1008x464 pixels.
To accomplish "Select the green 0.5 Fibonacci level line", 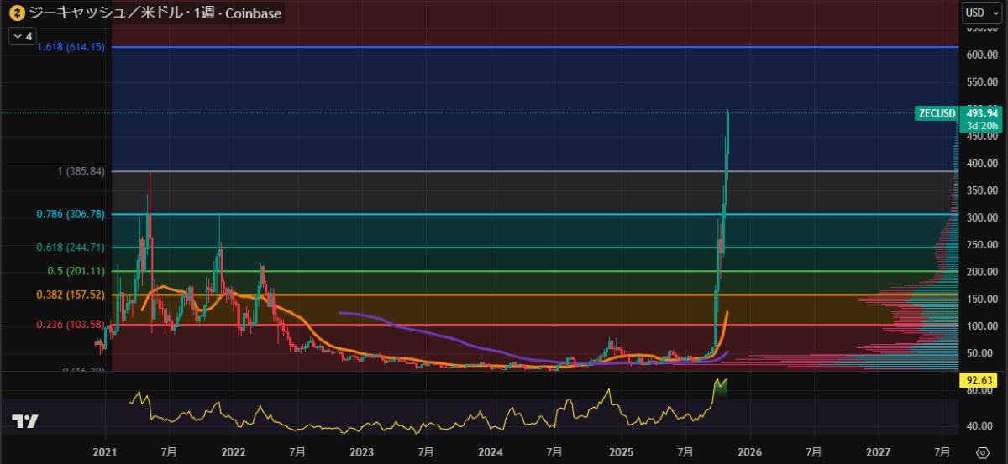I will [534, 272].
